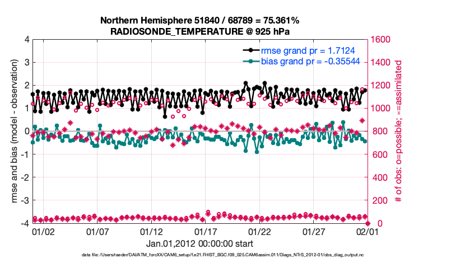
Task: Click the 01/27 date tick label
Action: (x=314, y=231)
